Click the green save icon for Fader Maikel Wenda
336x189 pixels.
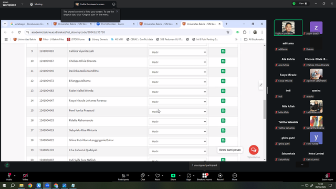[223, 91]
